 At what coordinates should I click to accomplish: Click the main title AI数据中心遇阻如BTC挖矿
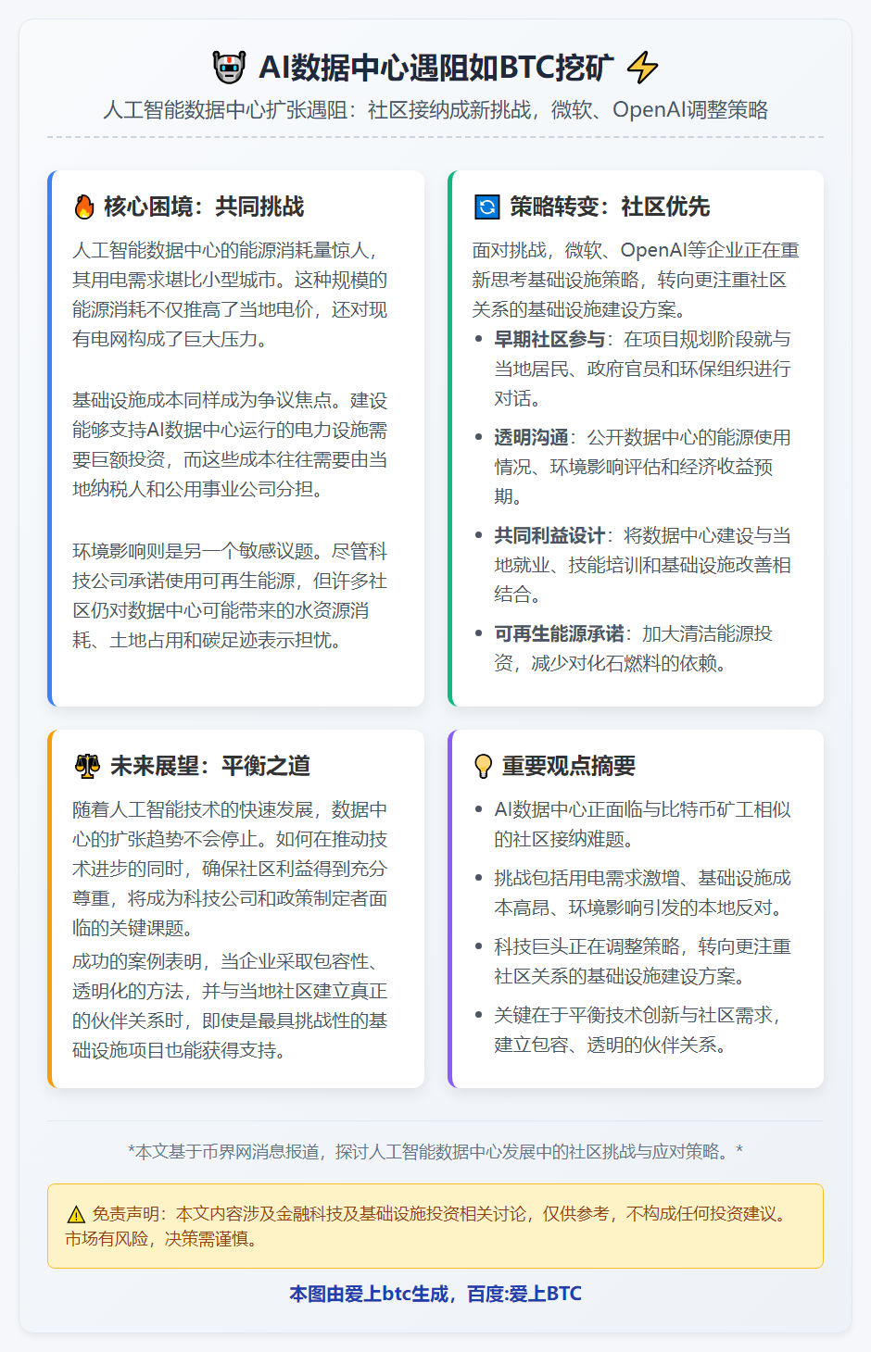point(435,68)
